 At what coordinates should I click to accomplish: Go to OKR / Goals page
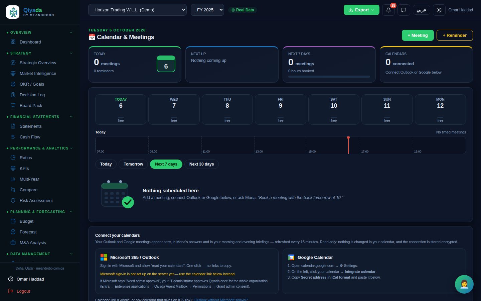32,84
